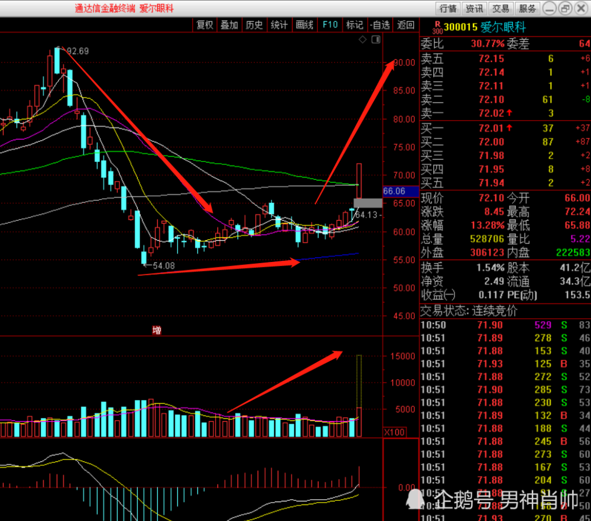This screenshot has width=591, height=521.
Task: Restore the terminal window size
Action: coord(565,8)
